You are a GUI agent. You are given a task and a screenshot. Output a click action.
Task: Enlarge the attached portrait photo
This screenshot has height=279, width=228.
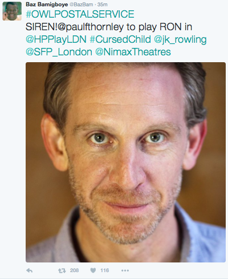pyautogui.click(x=125, y=162)
